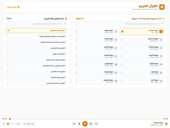Click the total duration 00:38 label

165,119
